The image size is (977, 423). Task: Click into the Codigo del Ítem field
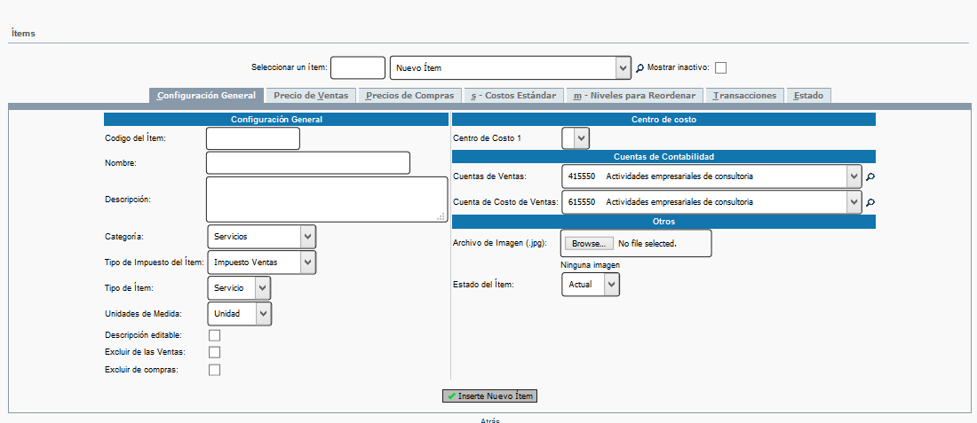253,138
